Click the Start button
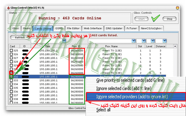 [x=141, y=19]
